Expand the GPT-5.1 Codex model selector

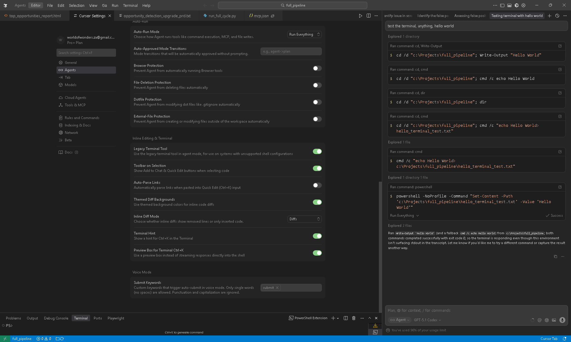[427, 320]
